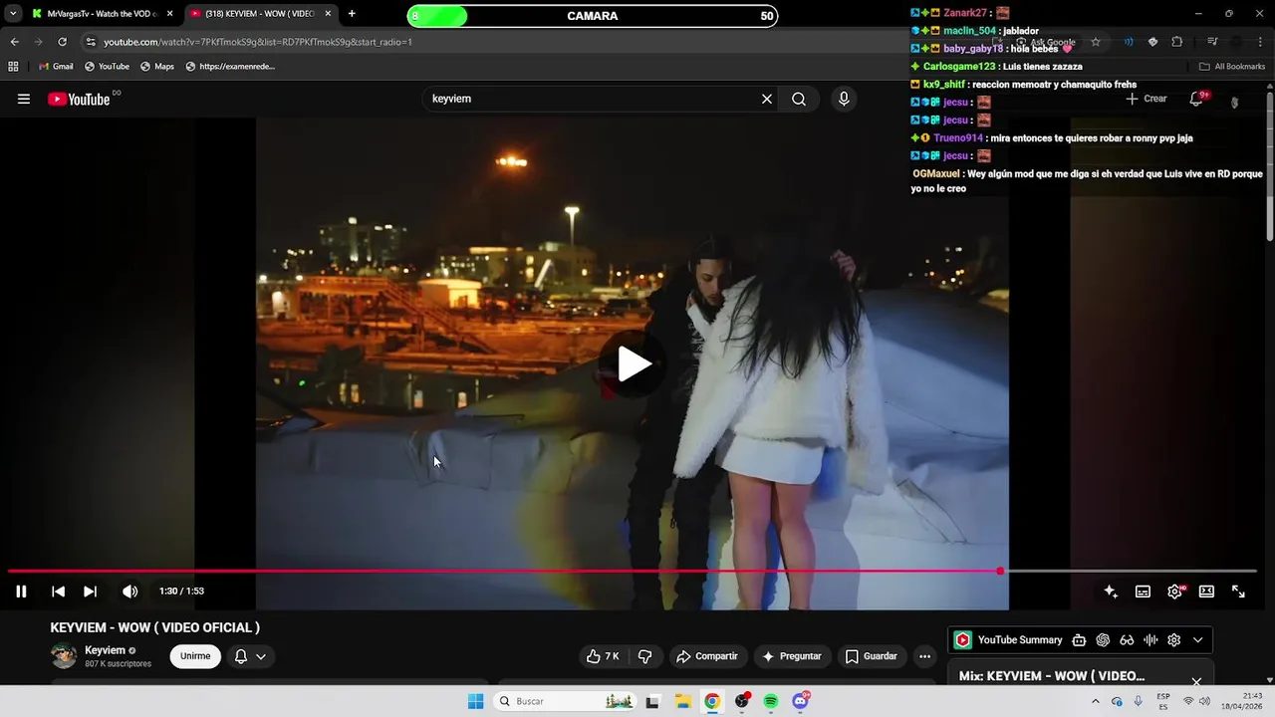Open the three-dot more actions menu
This screenshot has width=1275, height=717.
coord(924,656)
